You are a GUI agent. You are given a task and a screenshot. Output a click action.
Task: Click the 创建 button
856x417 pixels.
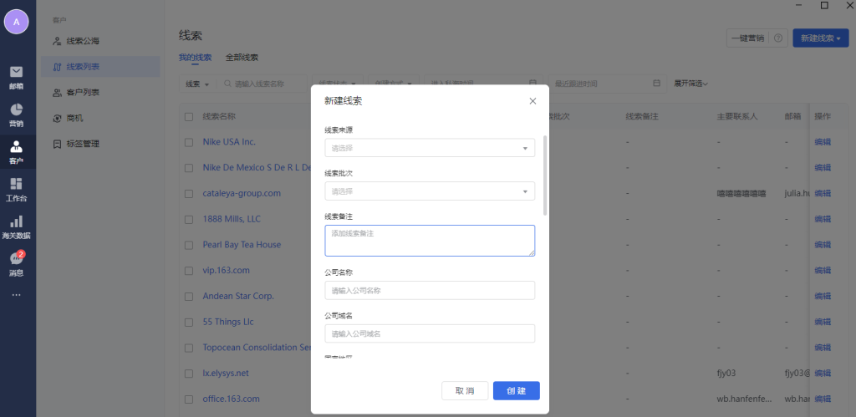pyautogui.click(x=516, y=391)
